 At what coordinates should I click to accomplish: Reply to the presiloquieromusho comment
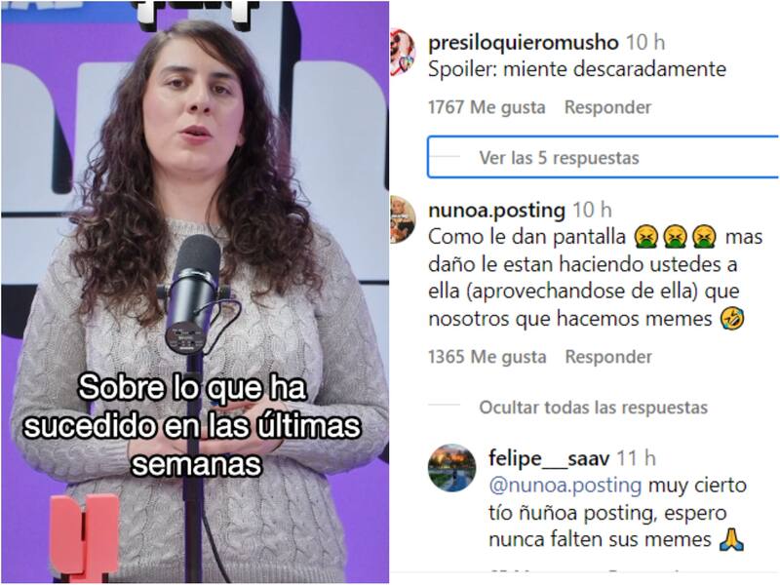(607, 107)
